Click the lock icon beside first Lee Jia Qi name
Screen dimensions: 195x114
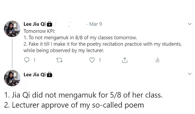(49, 24)
